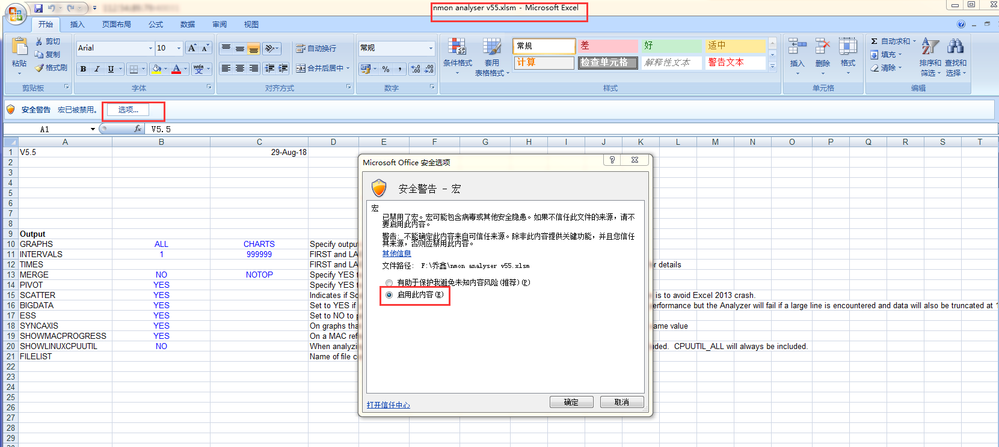Click the 查找和选择 (Find & Select) button

click(956, 56)
